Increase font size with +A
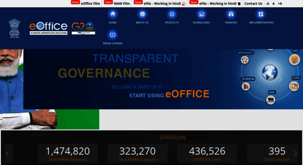303x165 pixels. point(280,4)
